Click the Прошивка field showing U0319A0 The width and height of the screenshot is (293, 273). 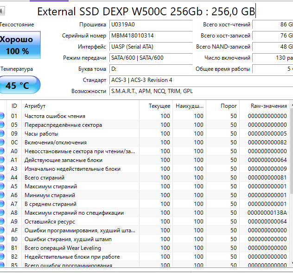click(x=151, y=25)
